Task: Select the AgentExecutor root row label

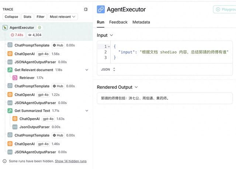Action: click(x=22, y=28)
